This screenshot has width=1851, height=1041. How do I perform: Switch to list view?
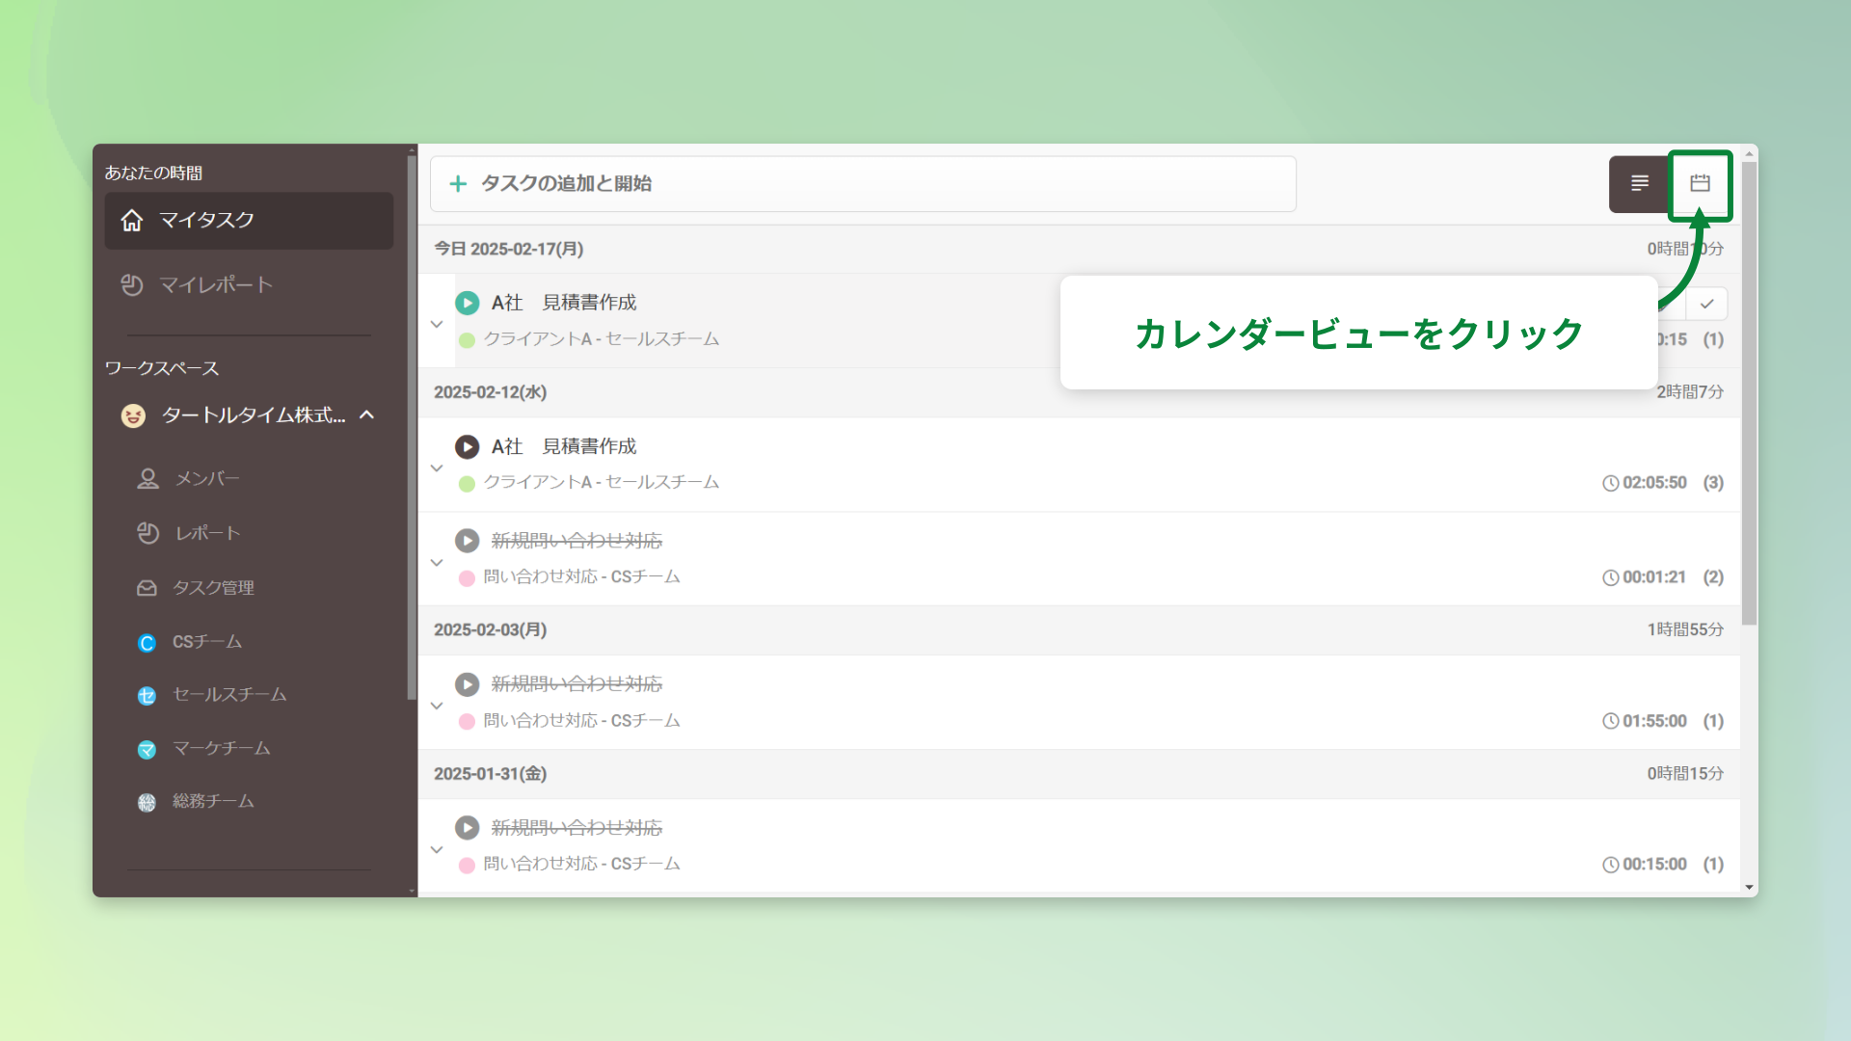tap(1640, 183)
